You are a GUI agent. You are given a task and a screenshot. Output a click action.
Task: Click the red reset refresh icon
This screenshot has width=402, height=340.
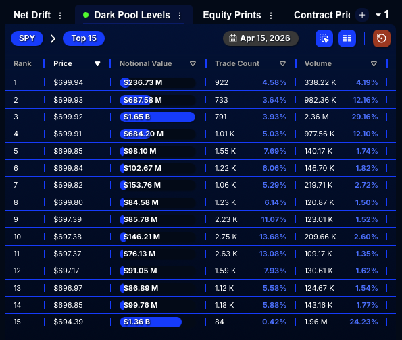382,38
